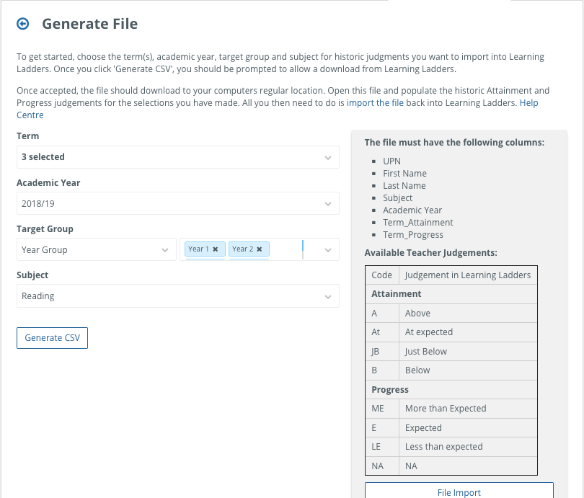Expand the Subject dropdown set to Reading
584x498 pixels.
point(169,296)
